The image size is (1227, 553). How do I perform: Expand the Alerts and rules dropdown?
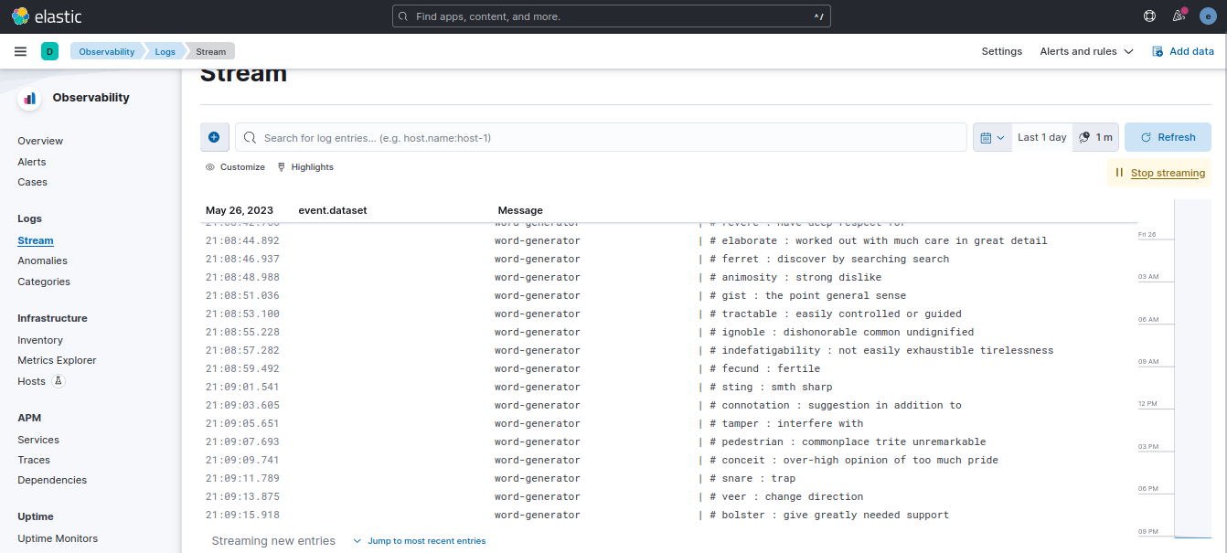1086,51
